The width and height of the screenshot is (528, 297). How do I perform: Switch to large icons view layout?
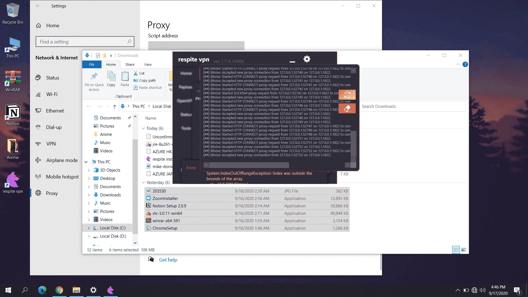pyautogui.click(x=464, y=250)
